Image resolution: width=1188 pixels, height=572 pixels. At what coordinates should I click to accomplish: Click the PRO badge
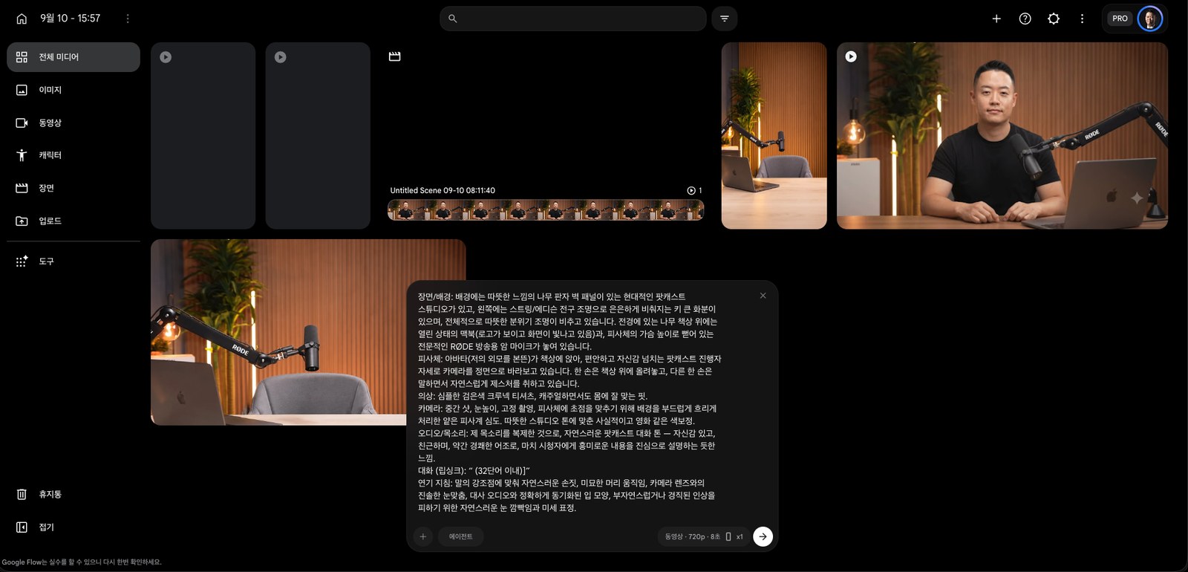1120,19
